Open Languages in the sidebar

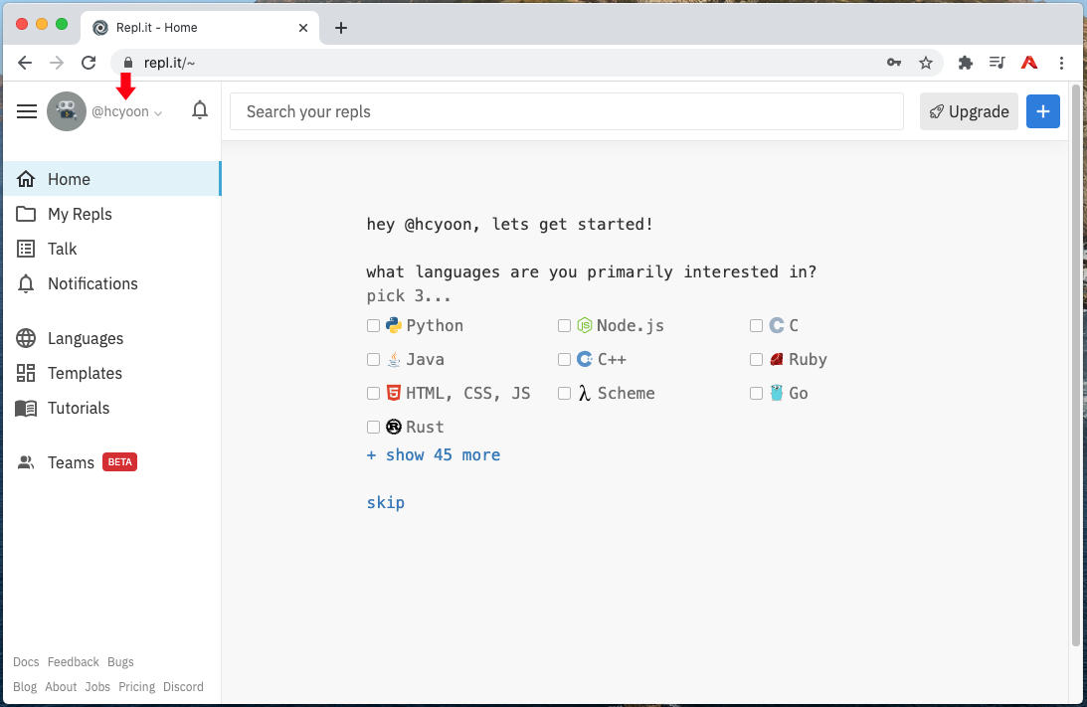pyautogui.click(x=112, y=338)
